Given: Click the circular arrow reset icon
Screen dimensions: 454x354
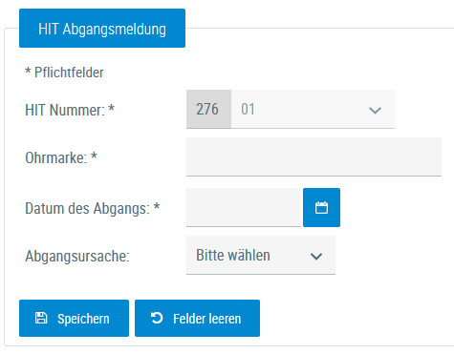Looking at the screenshot, I should pos(157,318).
